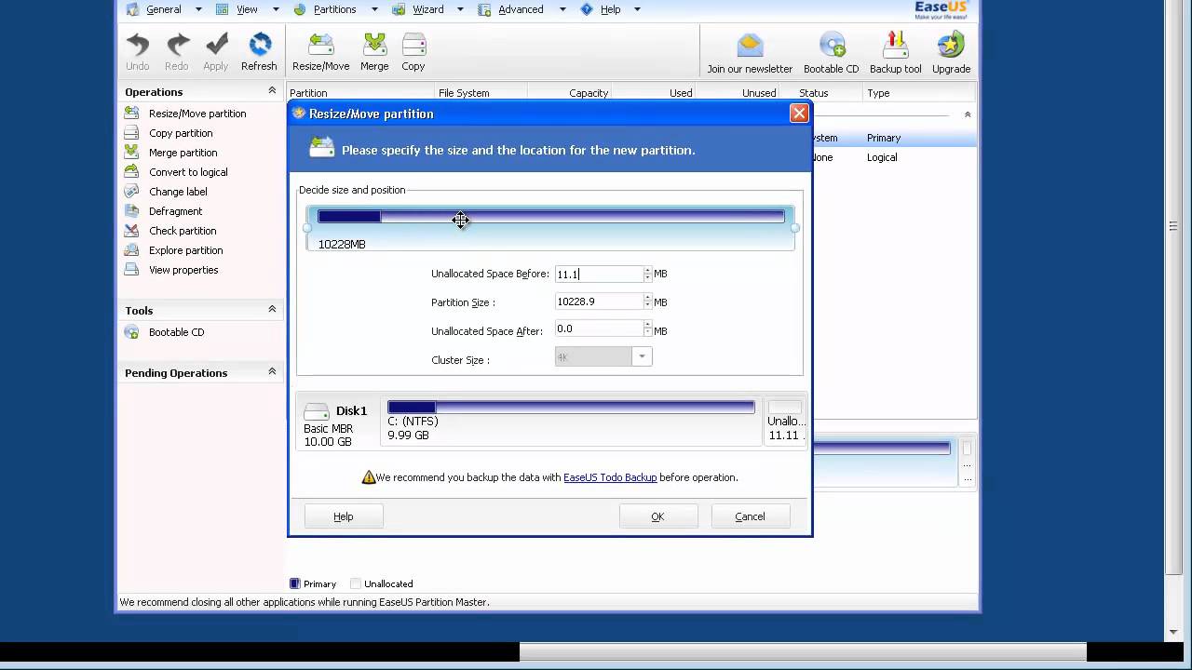The height and width of the screenshot is (670, 1192).
Task: Click the Primary legend color swatch
Action: point(295,584)
